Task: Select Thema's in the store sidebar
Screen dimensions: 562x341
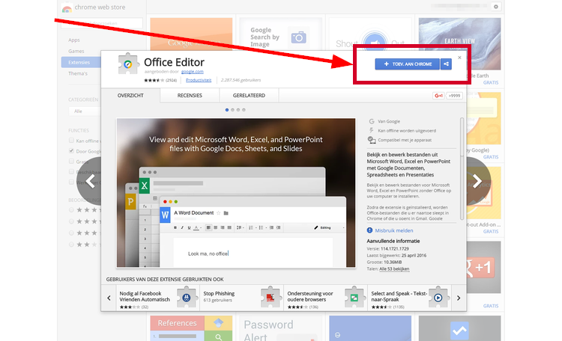Action: 78,73
